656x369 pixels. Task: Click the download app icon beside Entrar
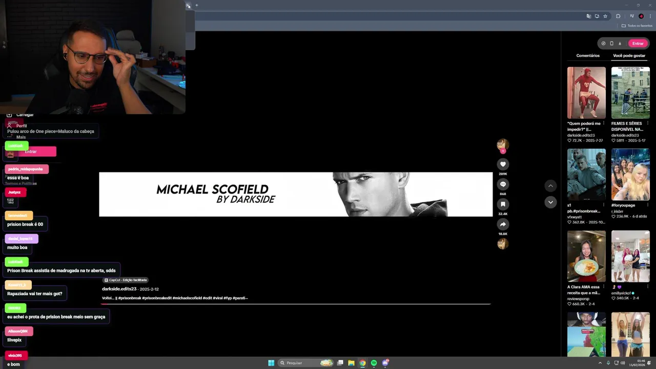pos(620,44)
